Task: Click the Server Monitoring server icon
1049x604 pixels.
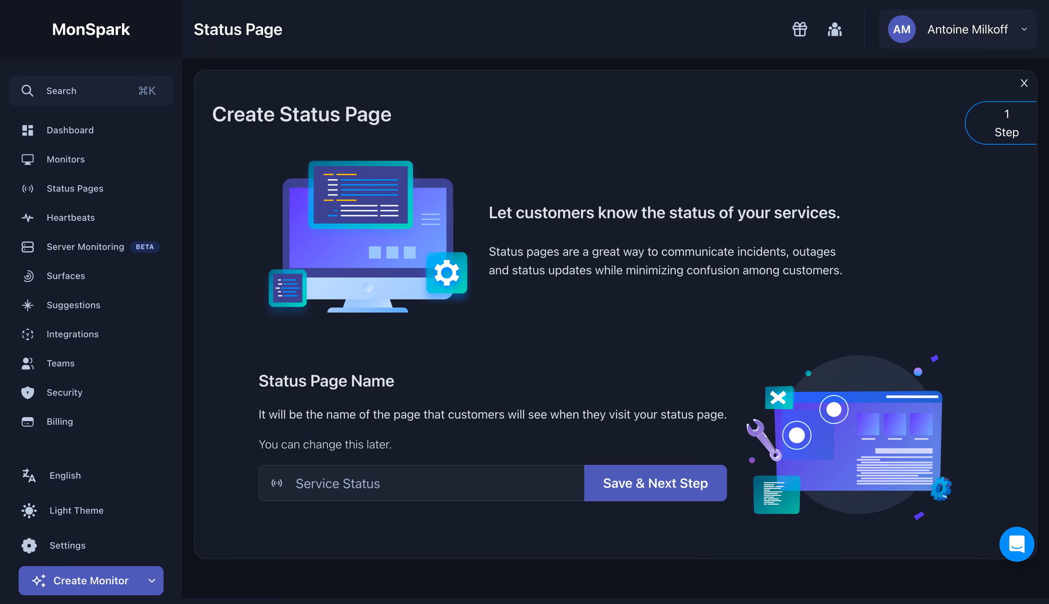Action: (x=27, y=247)
